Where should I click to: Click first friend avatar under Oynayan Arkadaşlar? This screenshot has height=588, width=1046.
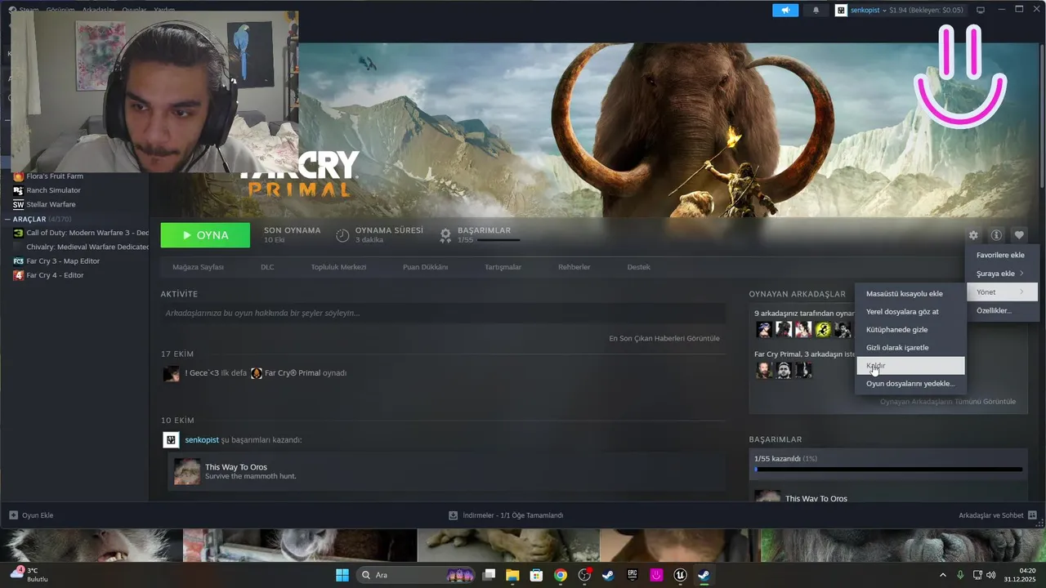(763, 329)
